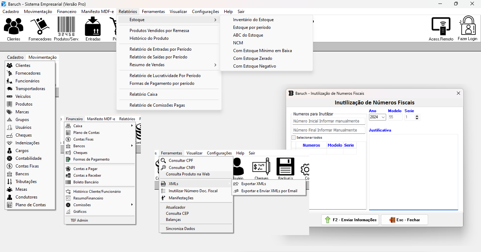
Task: Click the Número Inicial input field
Action: coord(329,121)
